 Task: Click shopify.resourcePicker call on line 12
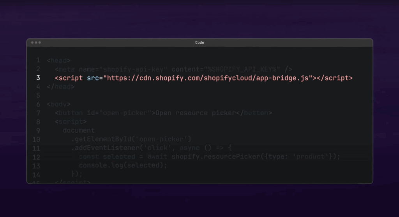[216, 157]
